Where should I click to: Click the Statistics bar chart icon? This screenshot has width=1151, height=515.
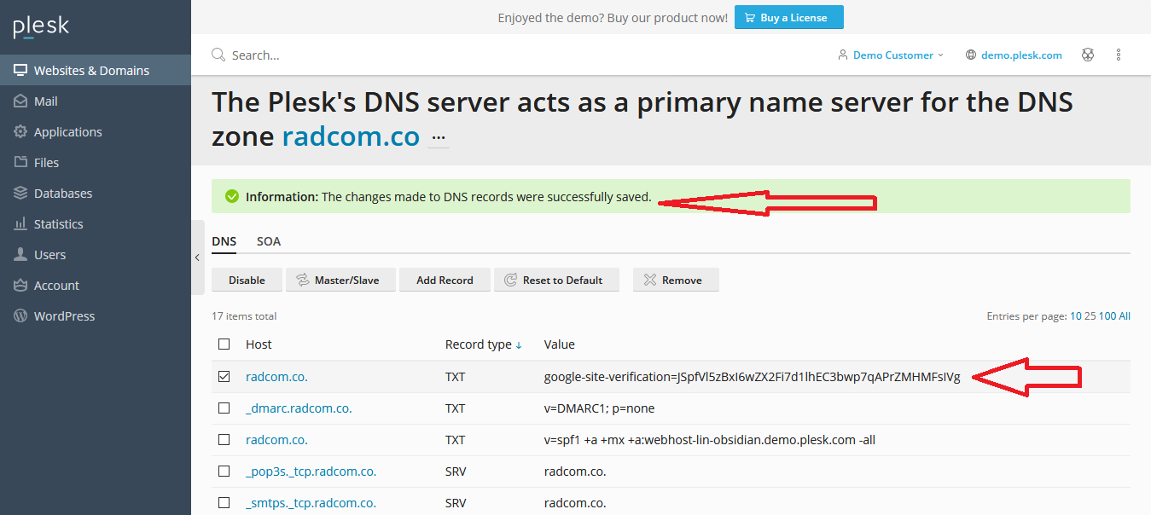(20, 224)
